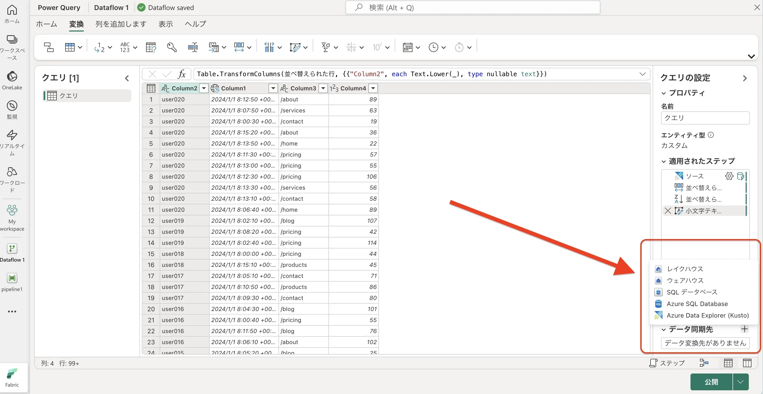Click the Group By ribbon icon
The width and height of the screenshot is (763, 394).
coord(49,47)
